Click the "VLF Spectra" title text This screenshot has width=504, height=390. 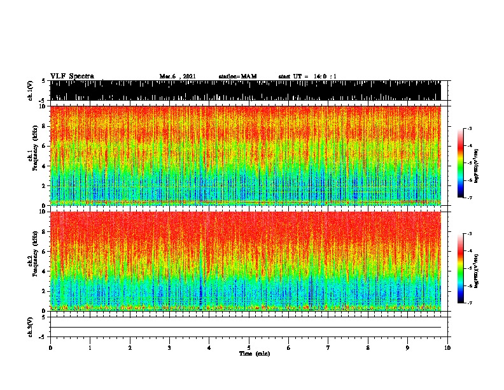pos(72,76)
